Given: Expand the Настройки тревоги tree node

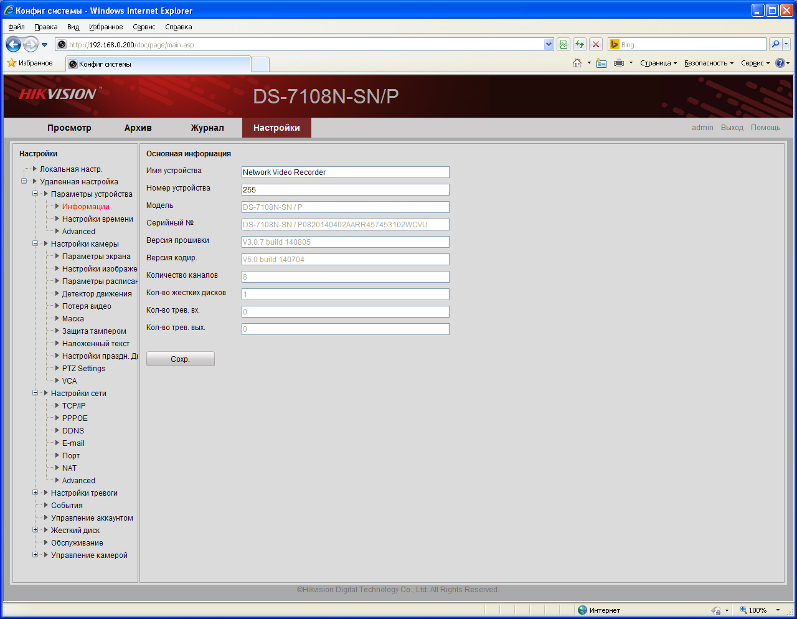Looking at the screenshot, I should [35, 493].
